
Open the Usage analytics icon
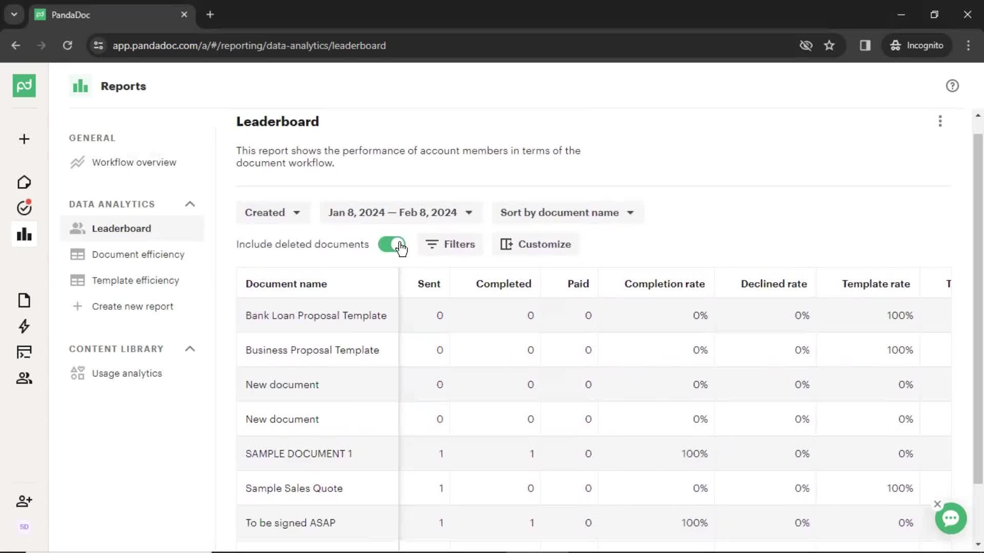pos(77,373)
